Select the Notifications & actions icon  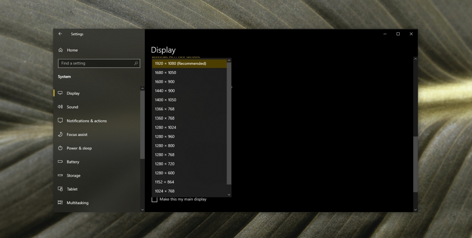(x=60, y=121)
